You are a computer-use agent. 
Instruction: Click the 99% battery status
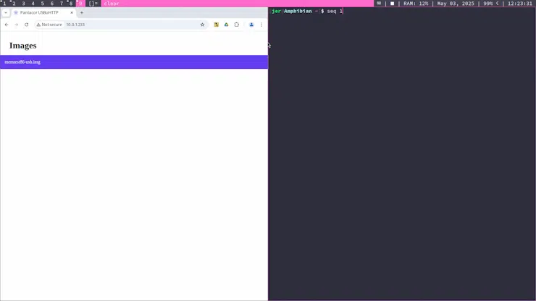[x=491, y=4]
